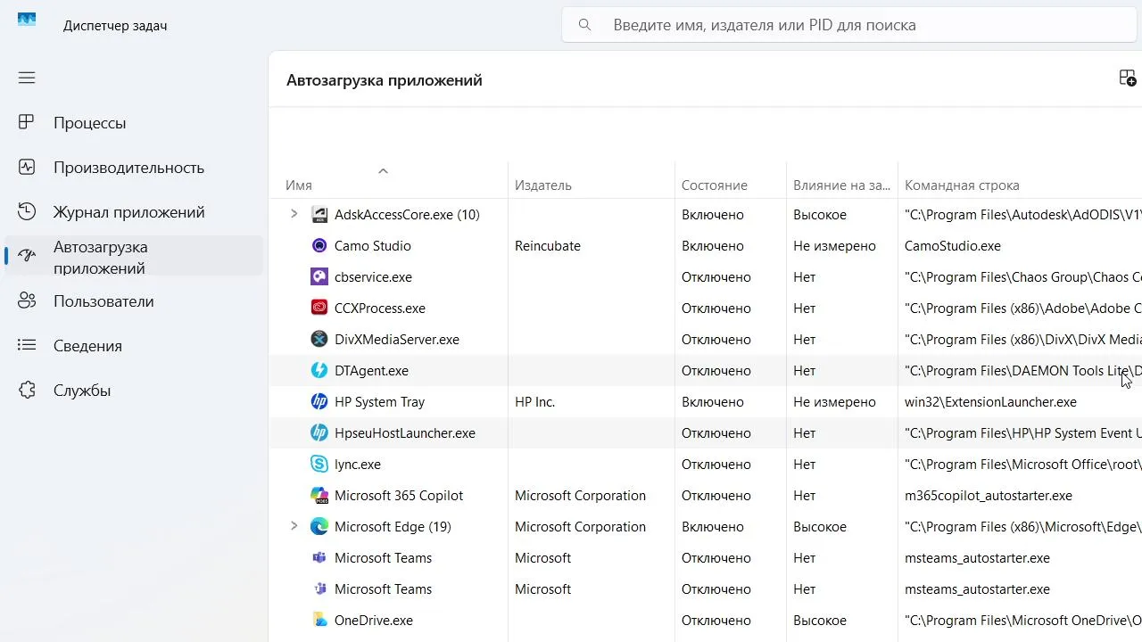Open the Processes page icon
Image resolution: width=1142 pixels, height=642 pixels.
[27, 122]
